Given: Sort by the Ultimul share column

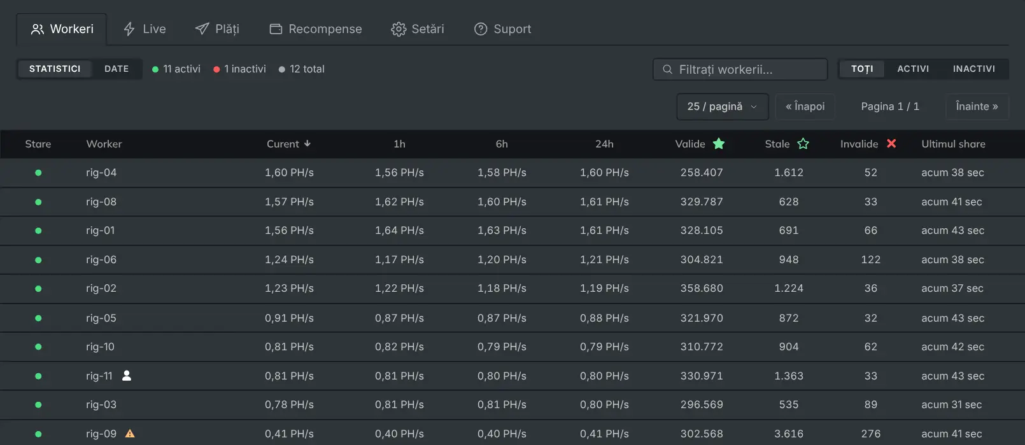Looking at the screenshot, I should click(953, 144).
